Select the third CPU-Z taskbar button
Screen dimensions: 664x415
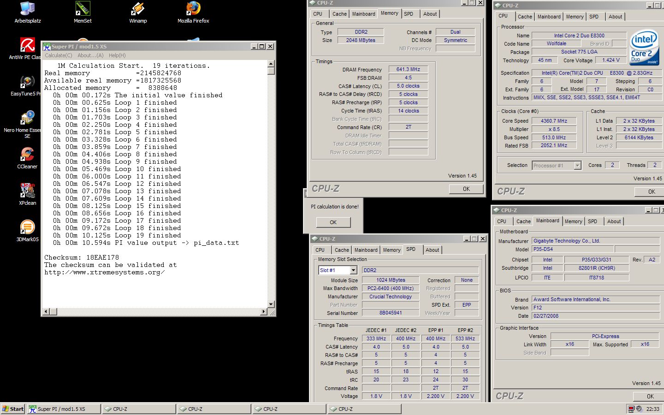tap(290, 409)
